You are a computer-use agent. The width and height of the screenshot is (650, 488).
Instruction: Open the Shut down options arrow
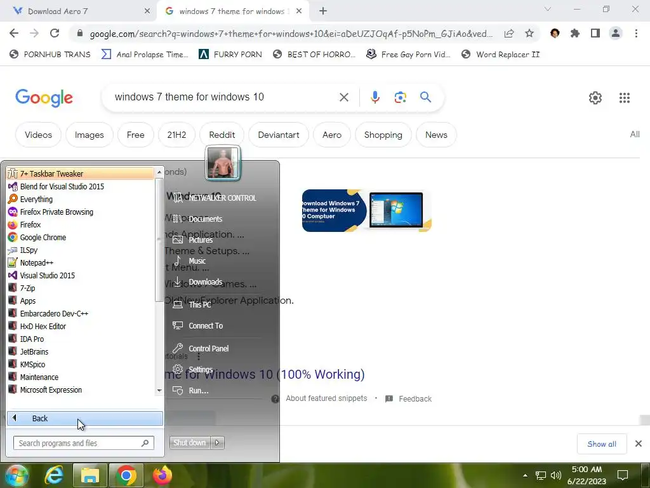coord(217,443)
